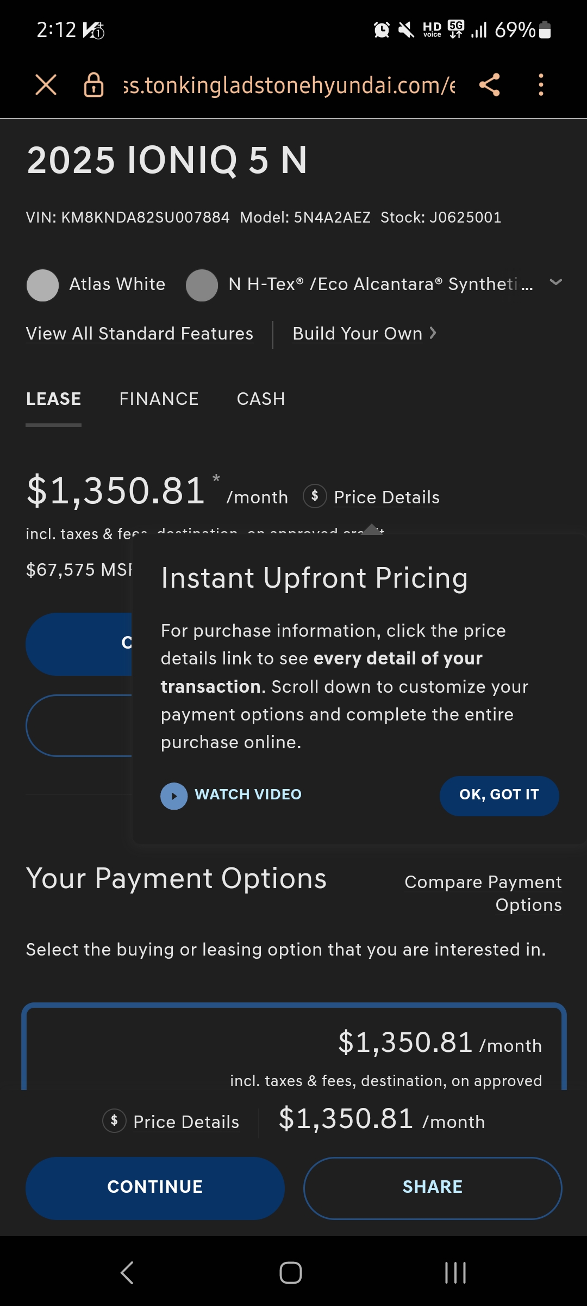The image size is (587, 1306).
Task: Switch to the CASH tab
Action: 261,399
